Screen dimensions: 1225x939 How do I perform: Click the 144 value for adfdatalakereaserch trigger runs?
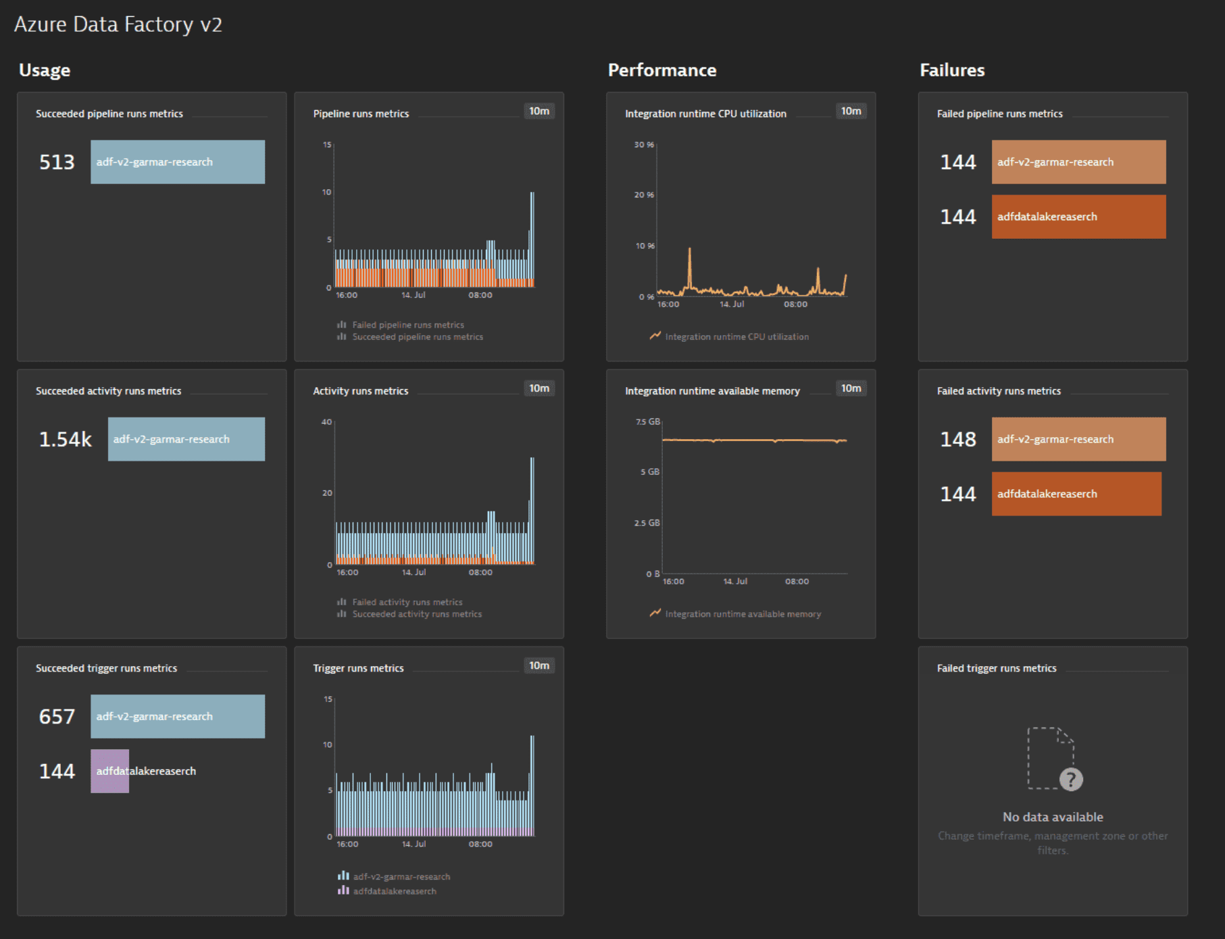click(x=57, y=771)
